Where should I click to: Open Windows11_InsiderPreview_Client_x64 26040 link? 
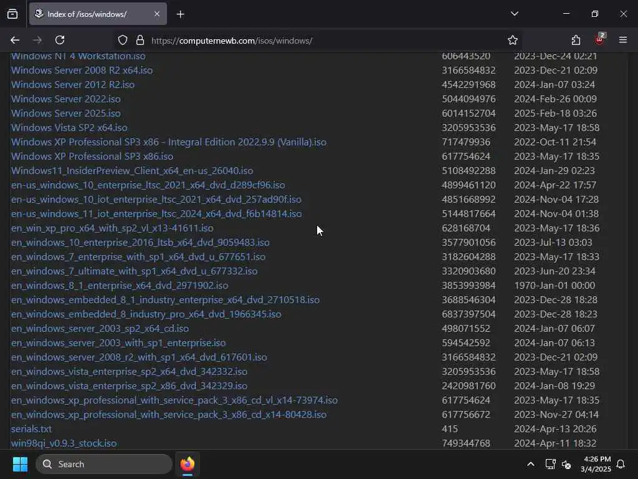pos(132,171)
